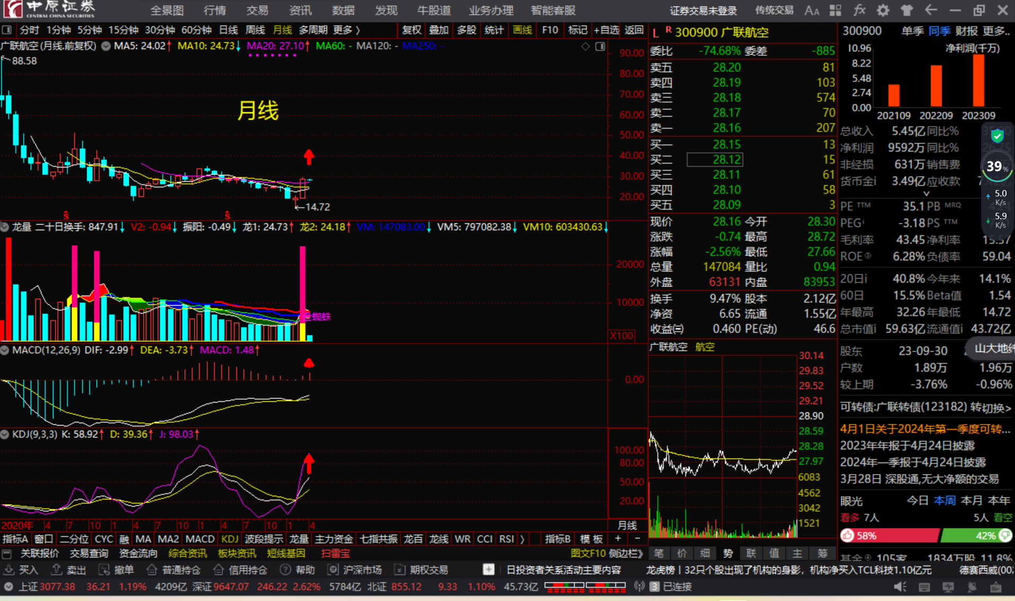Switch to 周线 weekly chart tab
The image size is (1015, 601).
tap(255, 30)
